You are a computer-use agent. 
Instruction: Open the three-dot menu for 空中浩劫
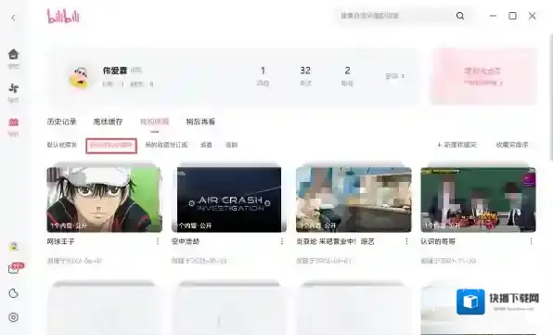pos(282,241)
